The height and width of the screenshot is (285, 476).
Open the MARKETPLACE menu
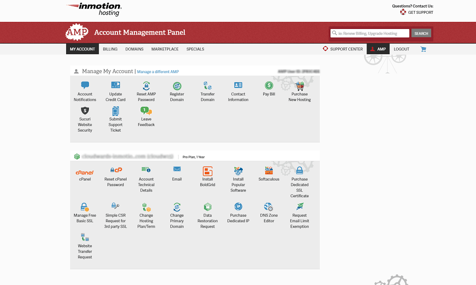point(165,49)
